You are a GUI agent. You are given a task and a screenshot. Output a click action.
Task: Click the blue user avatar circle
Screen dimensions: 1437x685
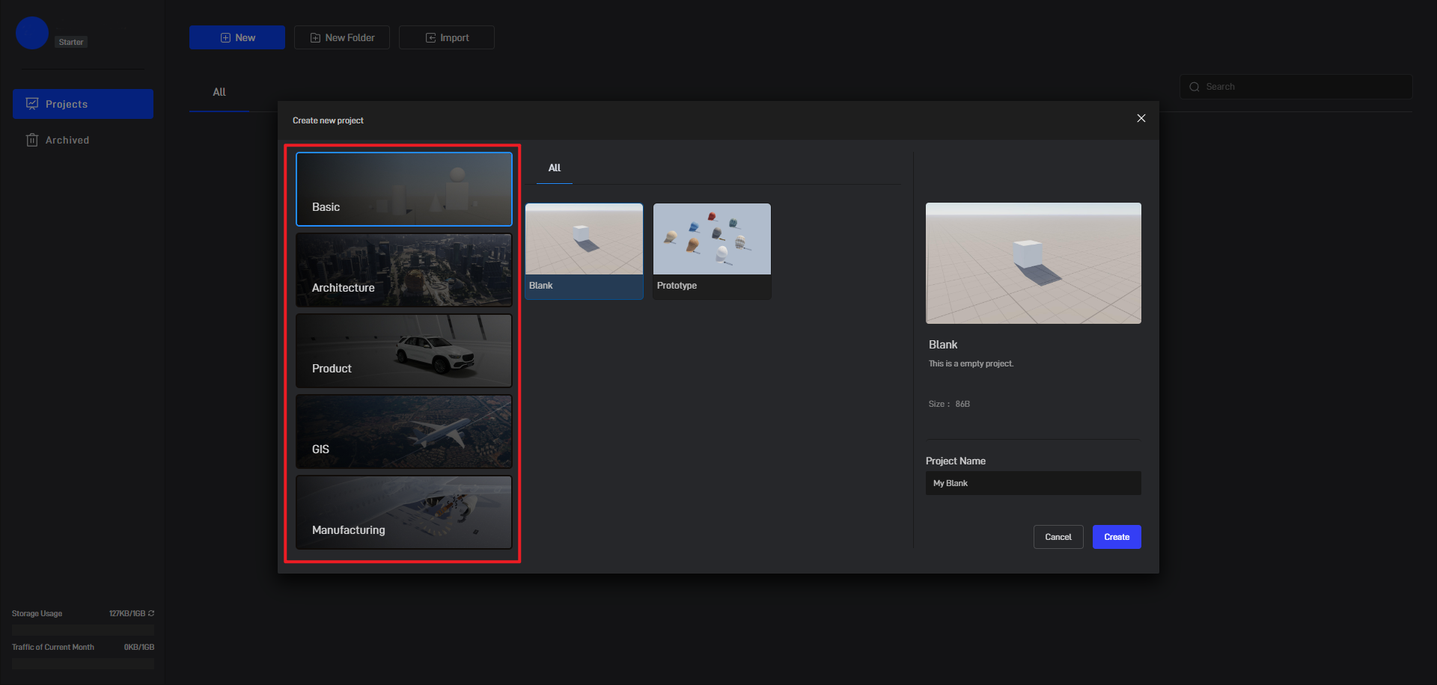[32, 33]
